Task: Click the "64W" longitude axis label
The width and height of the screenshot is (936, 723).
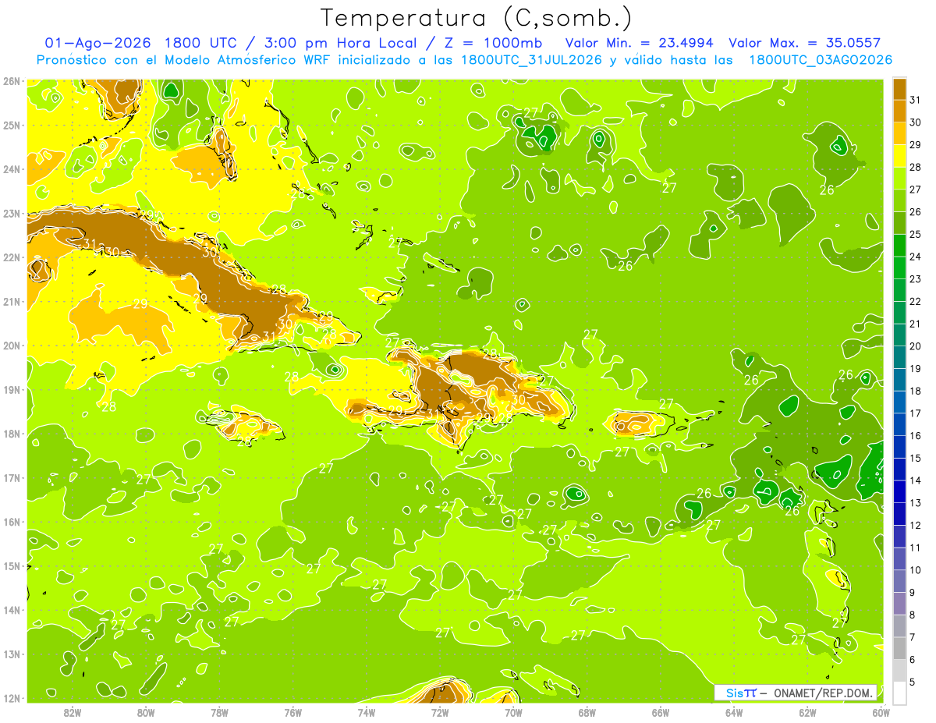Action: [734, 713]
